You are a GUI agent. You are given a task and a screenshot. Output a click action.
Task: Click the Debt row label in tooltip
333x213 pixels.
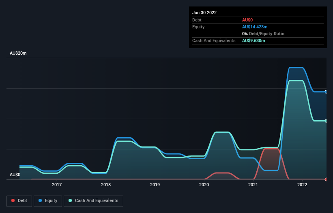[x=197, y=20]
